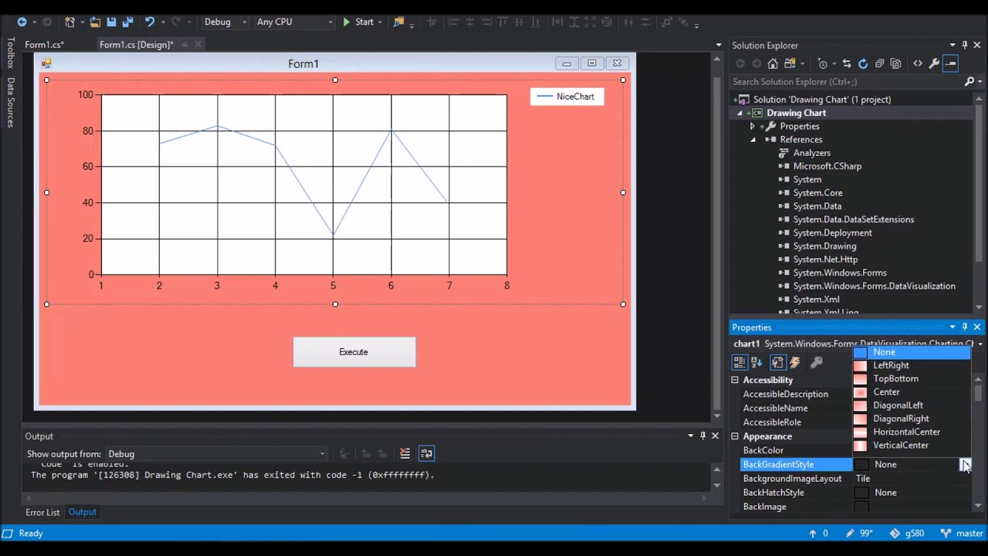Collapse the Accessibility property category
This screenshot has width=988, height=556.
(x=735, y=380)
